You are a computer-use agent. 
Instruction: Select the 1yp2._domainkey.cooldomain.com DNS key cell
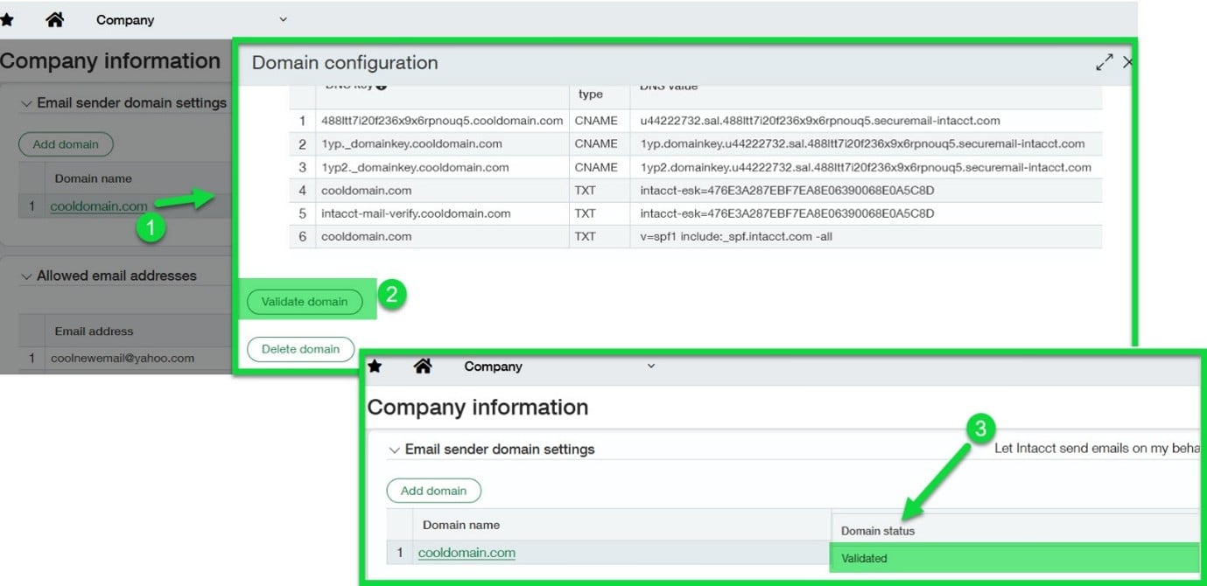pos(442,167)
